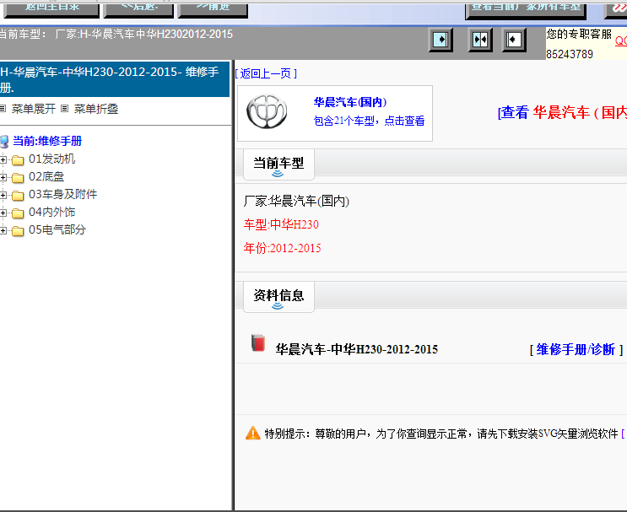Click the 01发动机 folder icon

18,160
